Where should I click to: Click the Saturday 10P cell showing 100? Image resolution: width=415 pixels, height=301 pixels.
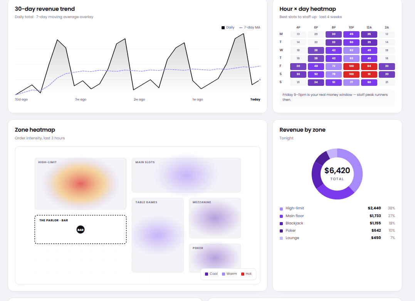coord(351,74)
